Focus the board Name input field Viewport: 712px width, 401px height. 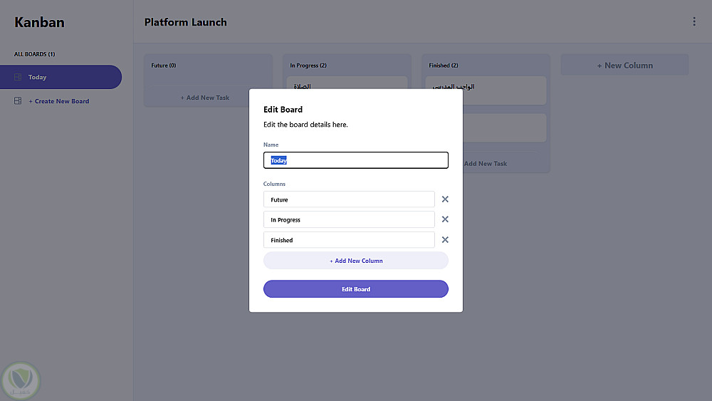pos(356,160)
